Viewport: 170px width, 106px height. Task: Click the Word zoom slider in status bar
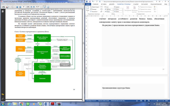pyautogui.click(x=157, y=101)
